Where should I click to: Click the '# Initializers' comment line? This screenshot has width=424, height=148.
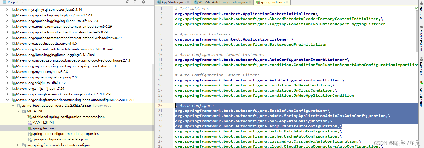coord(192,9)
